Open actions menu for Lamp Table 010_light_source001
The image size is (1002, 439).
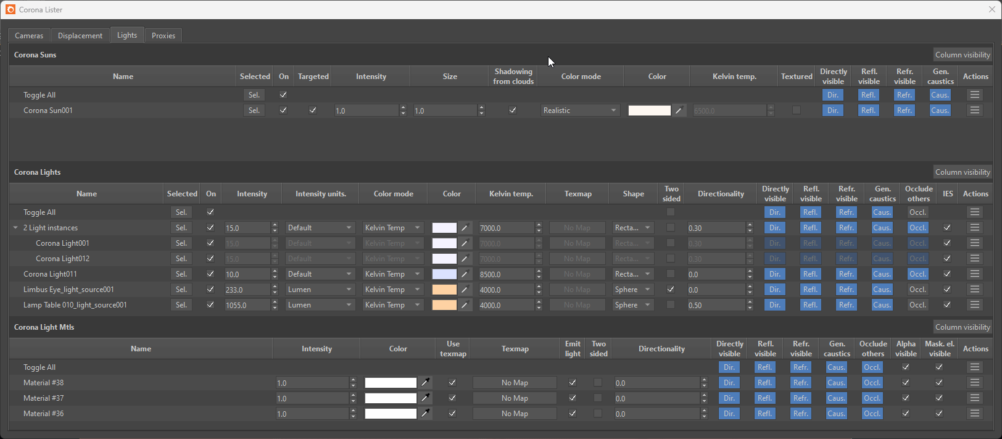click(975, 305)
